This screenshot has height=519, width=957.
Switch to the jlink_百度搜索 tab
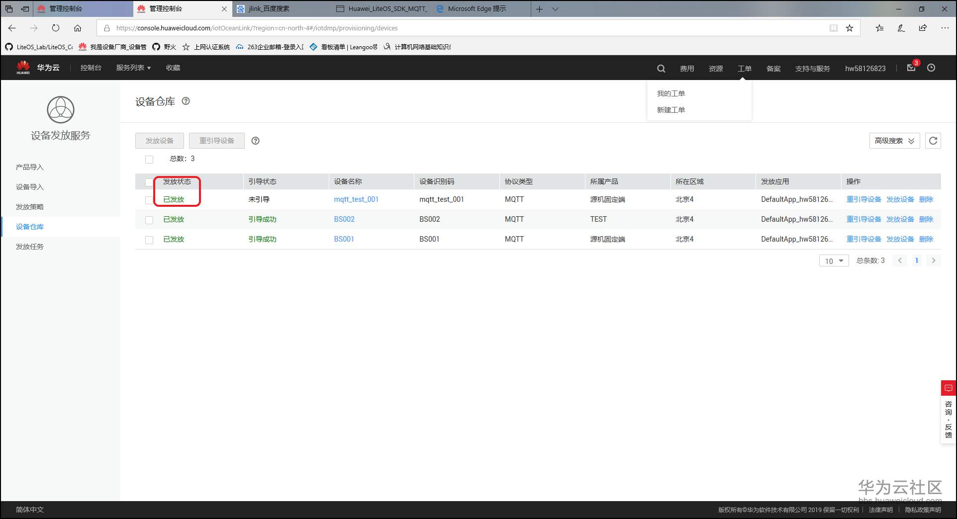[x=282, y=9]
